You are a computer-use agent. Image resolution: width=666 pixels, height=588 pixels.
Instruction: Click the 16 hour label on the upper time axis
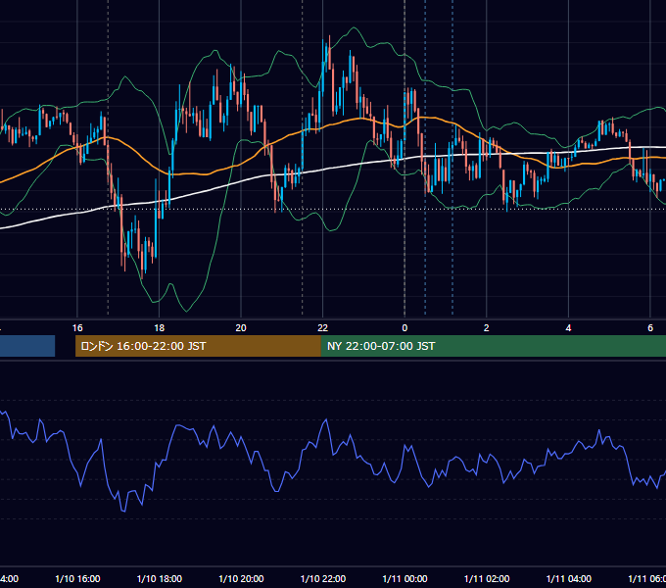pyautogui.click(x=77, y=328)
